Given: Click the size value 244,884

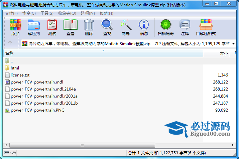Looking at the screenshot, I should tap(220, 96).
